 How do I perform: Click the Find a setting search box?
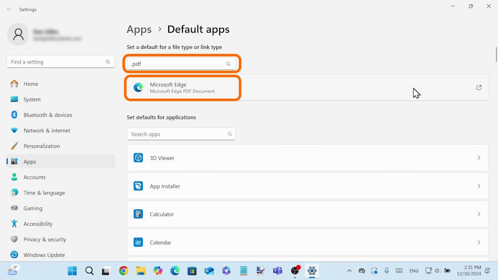pos(60,62)
